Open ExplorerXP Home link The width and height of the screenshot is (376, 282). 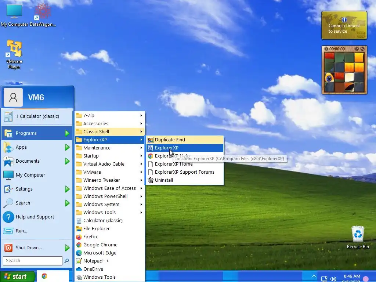coord(185,164)
